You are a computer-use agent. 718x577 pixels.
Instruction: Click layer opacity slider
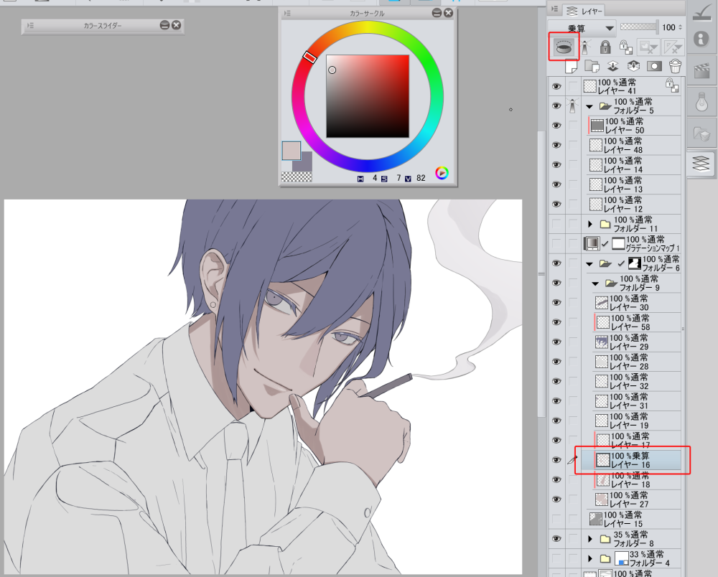point(639,27)
